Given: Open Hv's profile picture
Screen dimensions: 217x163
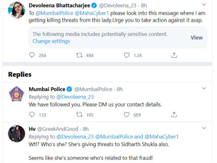Looking at the screenshot, I should coord(16,135).
